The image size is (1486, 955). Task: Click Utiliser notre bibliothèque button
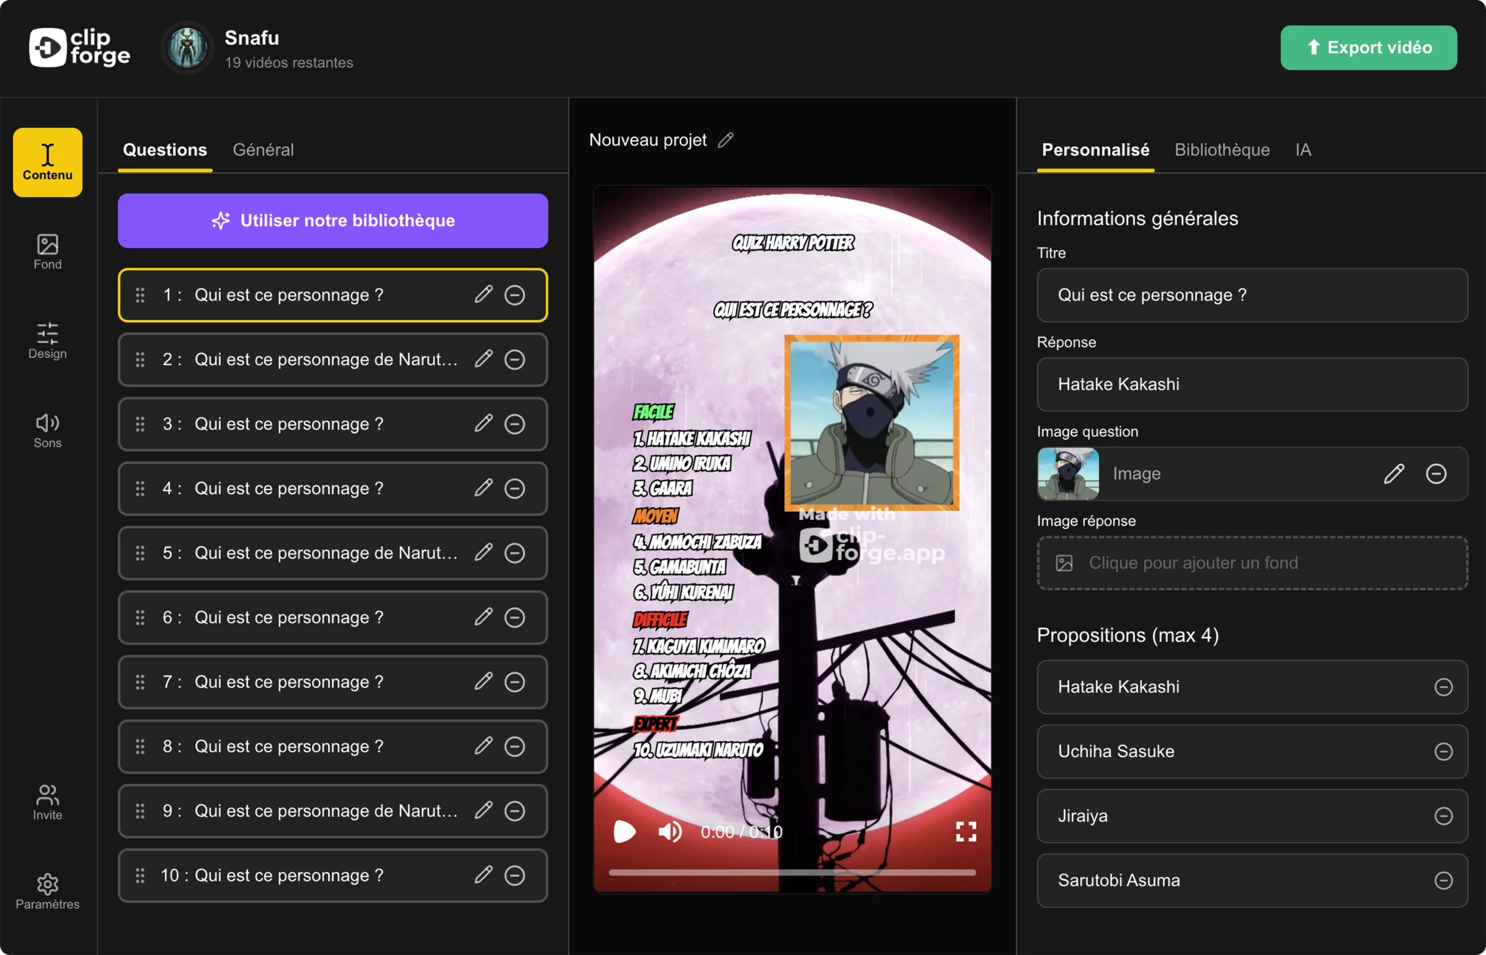[x=333, y=221]
